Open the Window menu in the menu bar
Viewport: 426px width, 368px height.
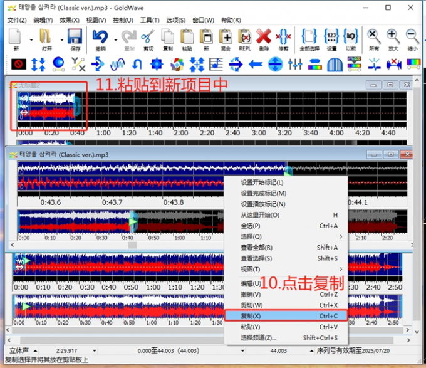click(x=203, y=20)
